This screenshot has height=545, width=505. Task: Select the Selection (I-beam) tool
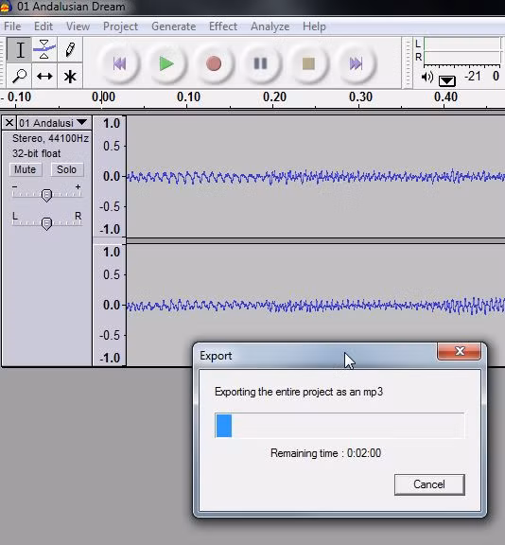coord(19,50)
